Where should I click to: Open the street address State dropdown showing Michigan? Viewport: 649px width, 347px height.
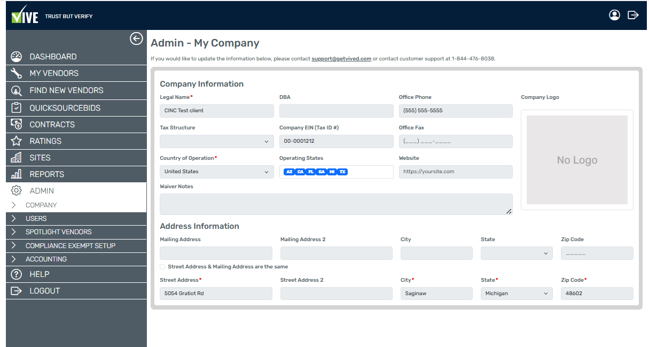tap(517, 294)
